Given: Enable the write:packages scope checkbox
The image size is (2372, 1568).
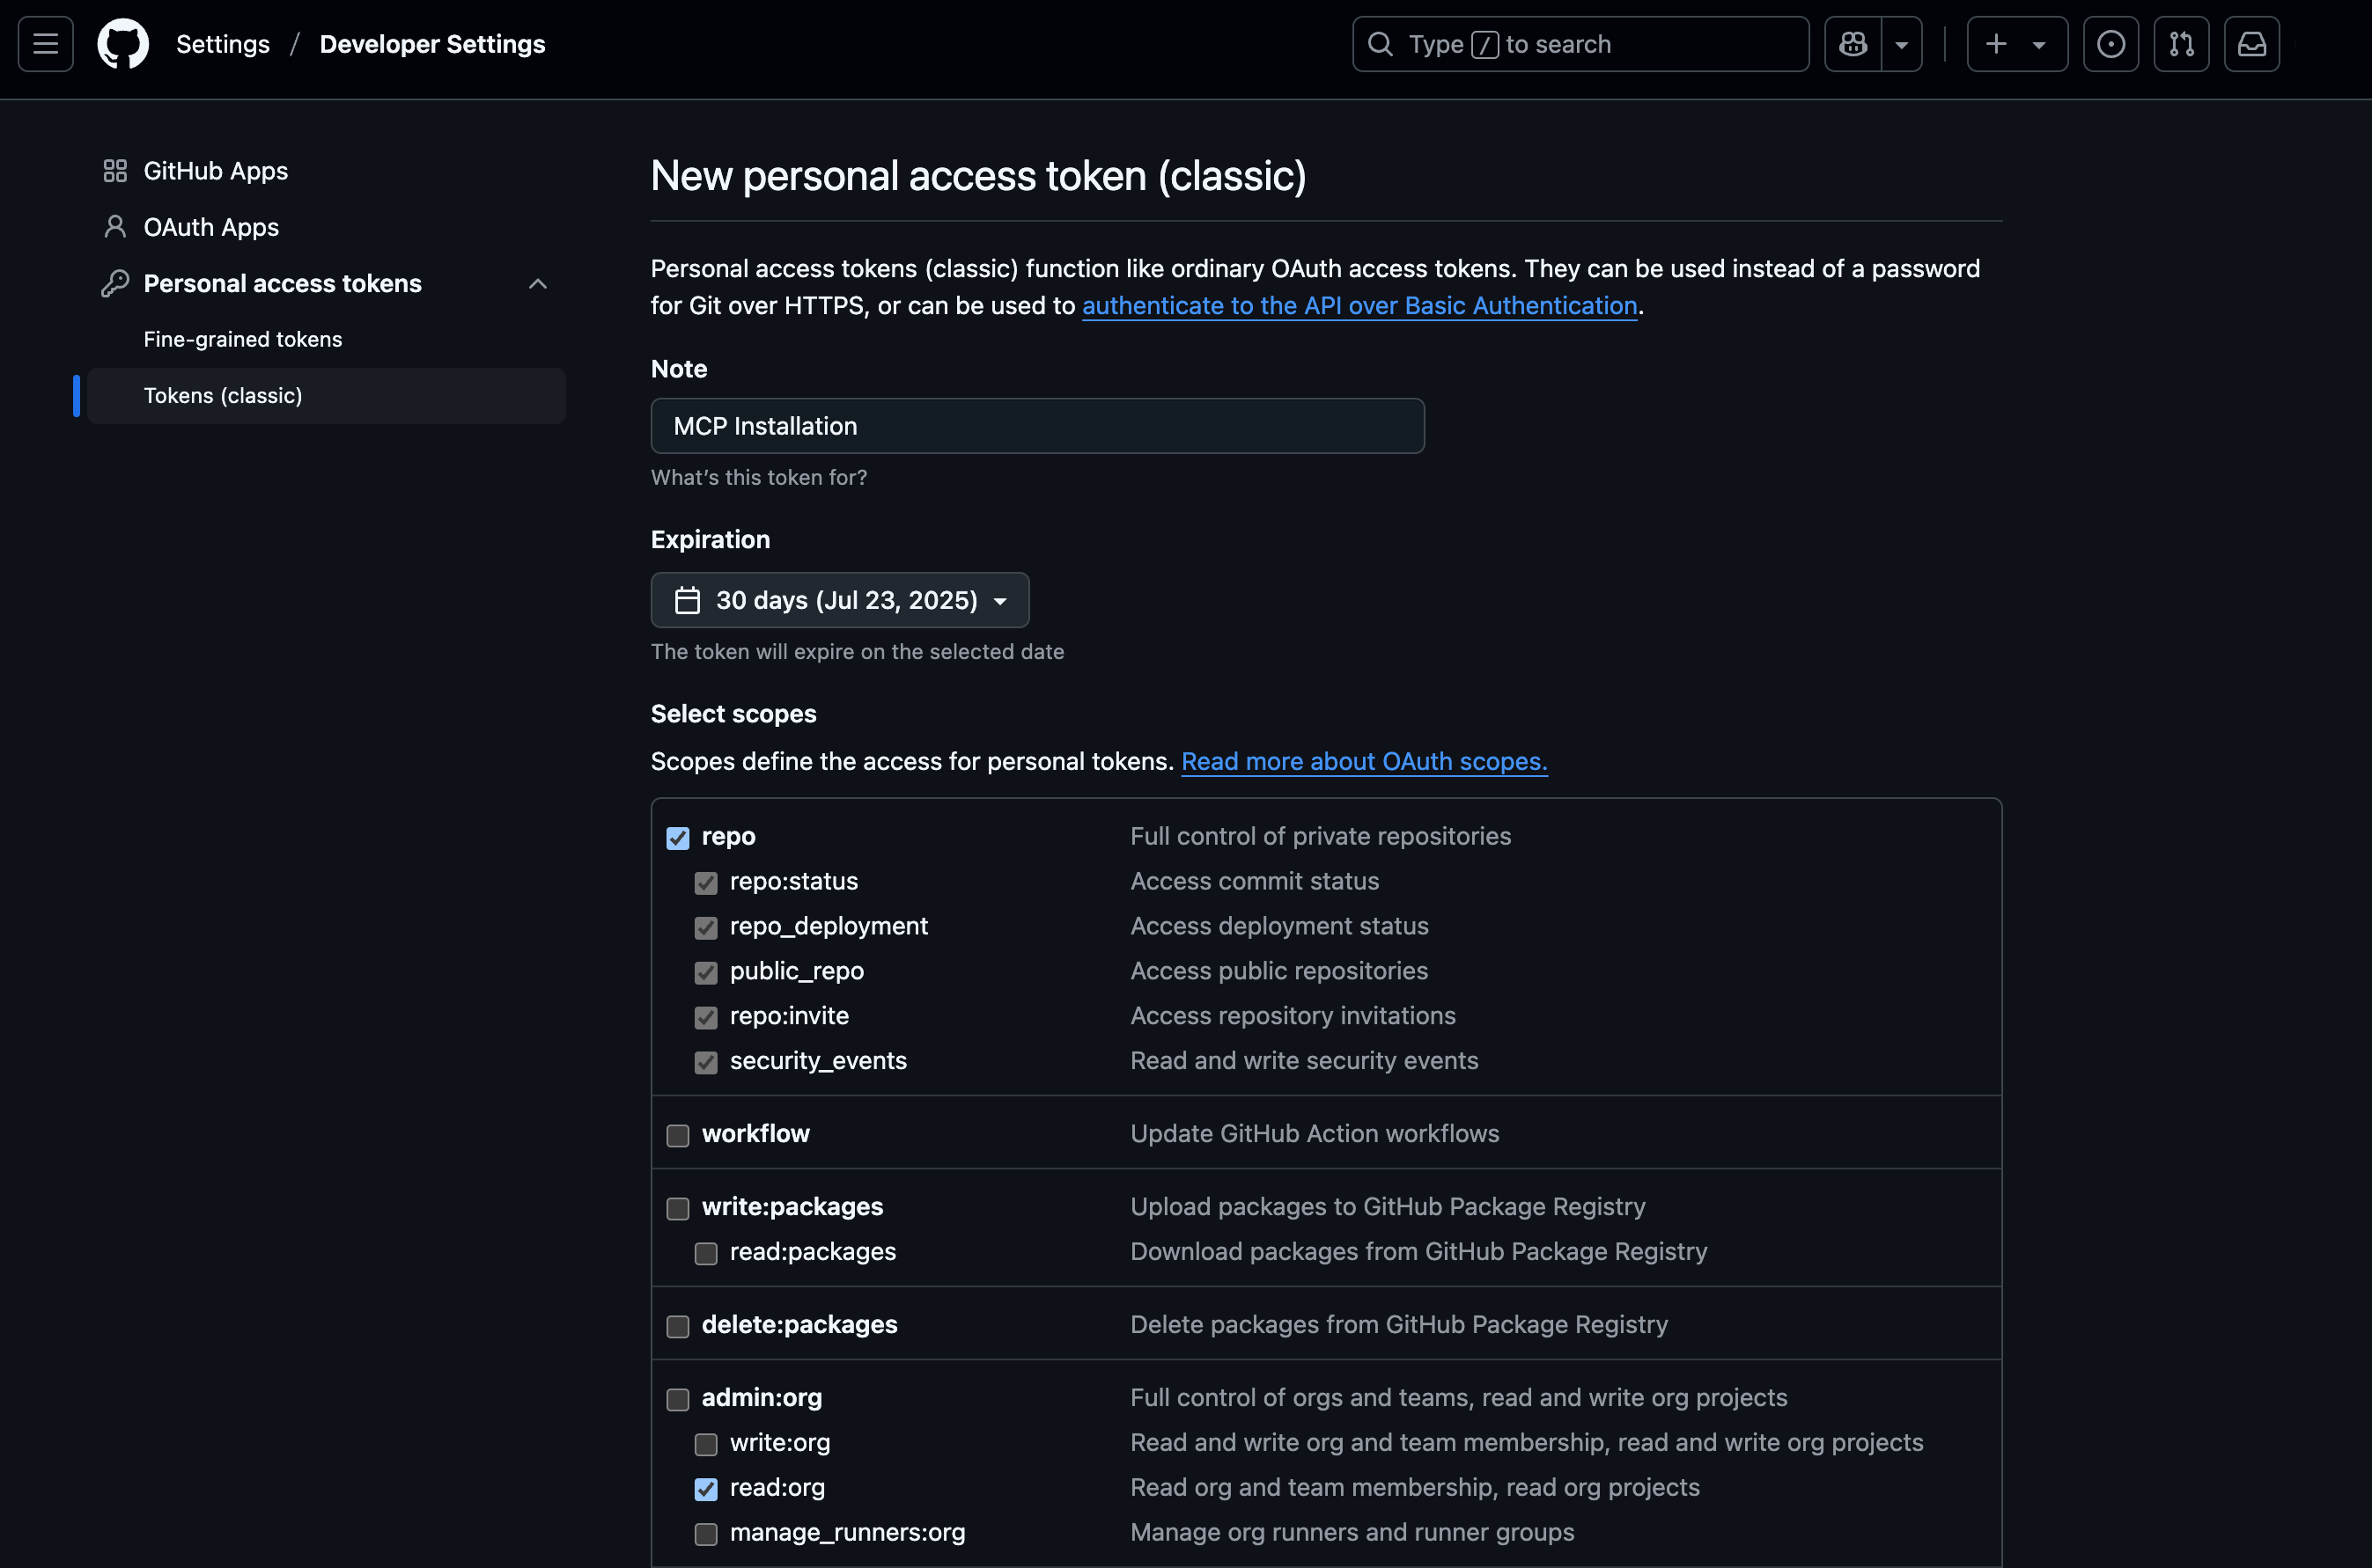Looking at the screenshot, I should 678,1209.
